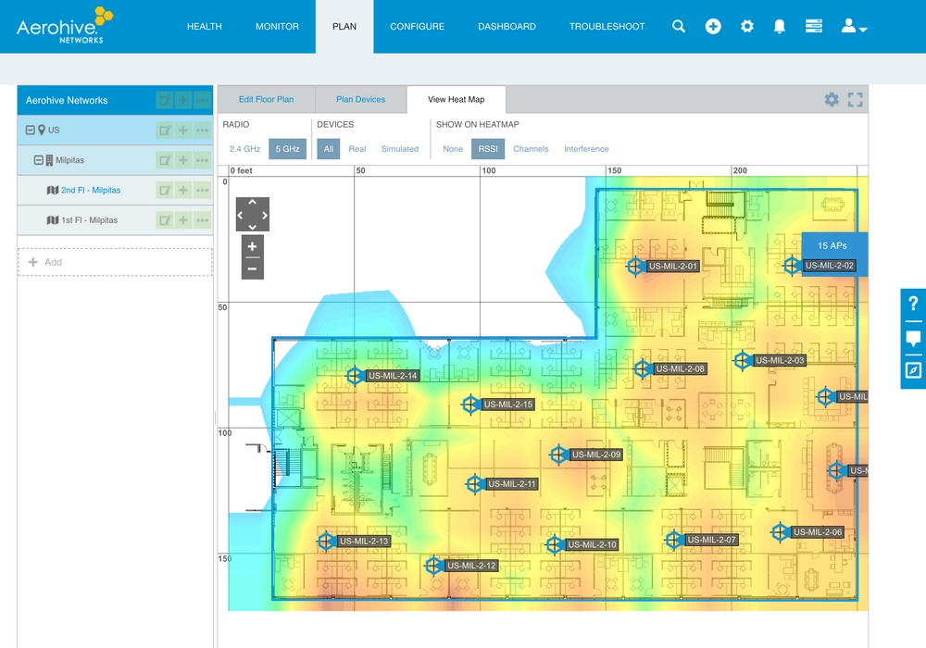This screenshot has height=648, width=926.
Task: Select View Heat Map tab
Action: (456, 99)
